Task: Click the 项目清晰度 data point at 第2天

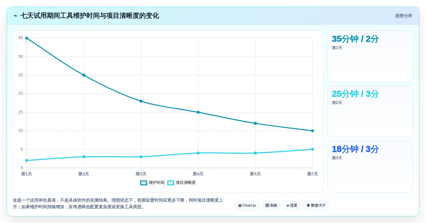Action: [x=83, y=157]
